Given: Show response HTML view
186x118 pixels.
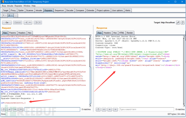Looking at the screenshot, I should pyautogui.click(x=122, y=33).
